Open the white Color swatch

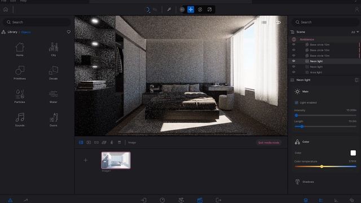353,153
